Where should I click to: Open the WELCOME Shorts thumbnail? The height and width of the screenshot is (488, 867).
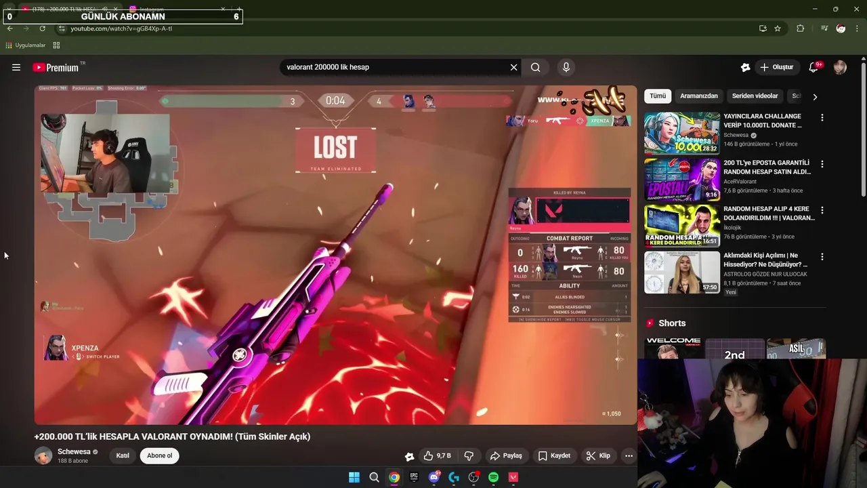coord(673,348)
